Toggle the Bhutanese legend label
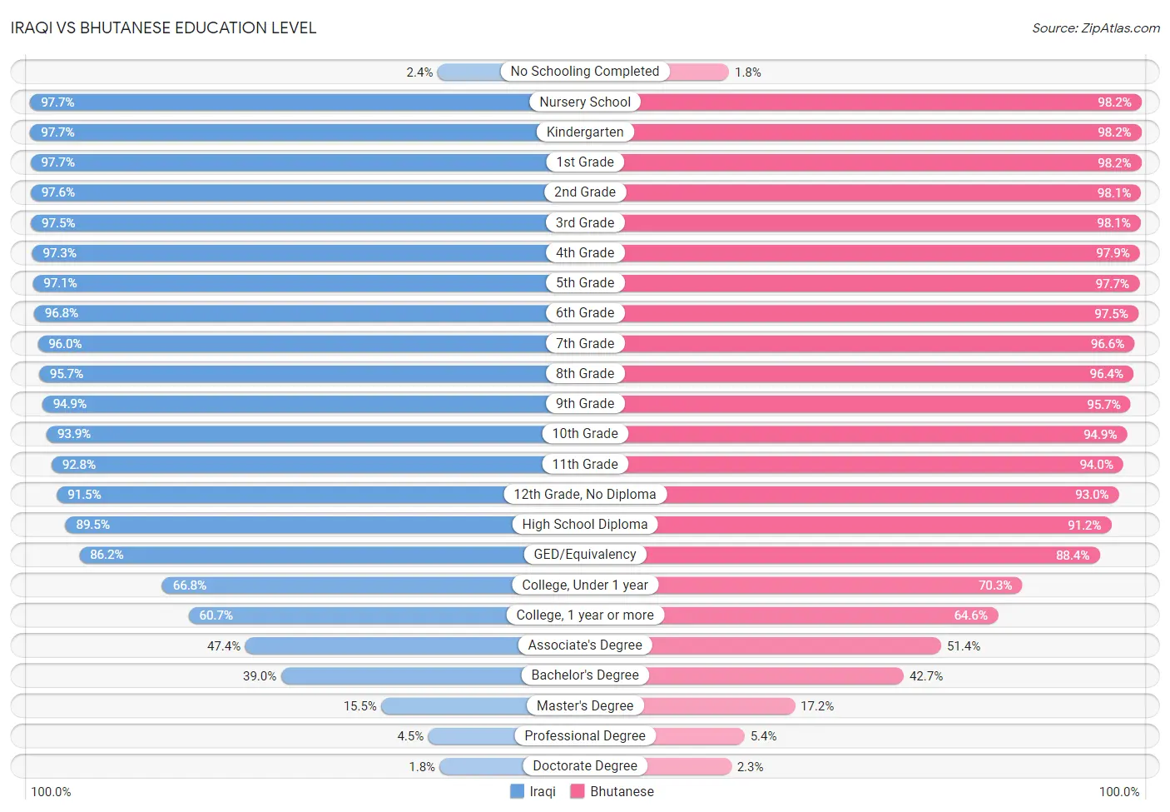1170x812 pixels. (622, 791)
